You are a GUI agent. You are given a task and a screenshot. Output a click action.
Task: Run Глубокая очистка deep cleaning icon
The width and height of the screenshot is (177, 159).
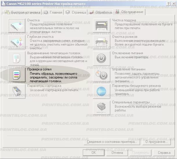point(17,42)
